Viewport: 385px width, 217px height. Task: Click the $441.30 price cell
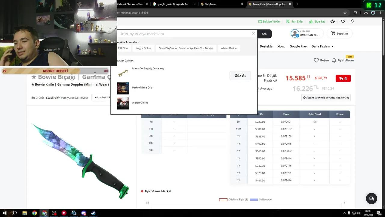click(x=260, y=181)
